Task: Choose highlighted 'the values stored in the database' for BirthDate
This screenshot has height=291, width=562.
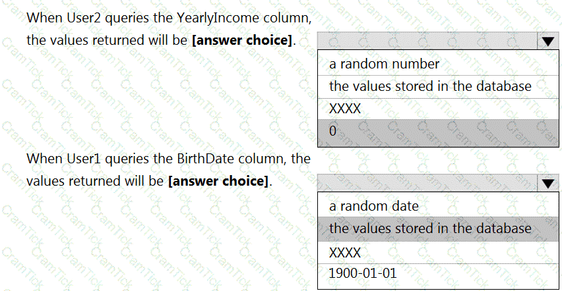Action: coord(438,228)
